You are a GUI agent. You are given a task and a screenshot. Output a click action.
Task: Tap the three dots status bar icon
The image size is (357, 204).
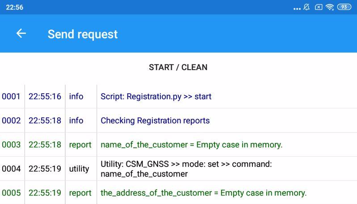pos(297,8)
